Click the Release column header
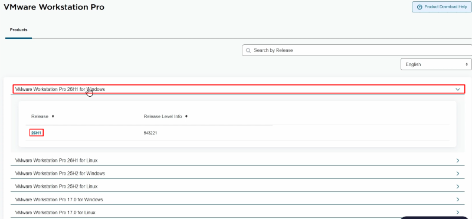This screenshot has height=219, width=472. [x=40, y=116]
